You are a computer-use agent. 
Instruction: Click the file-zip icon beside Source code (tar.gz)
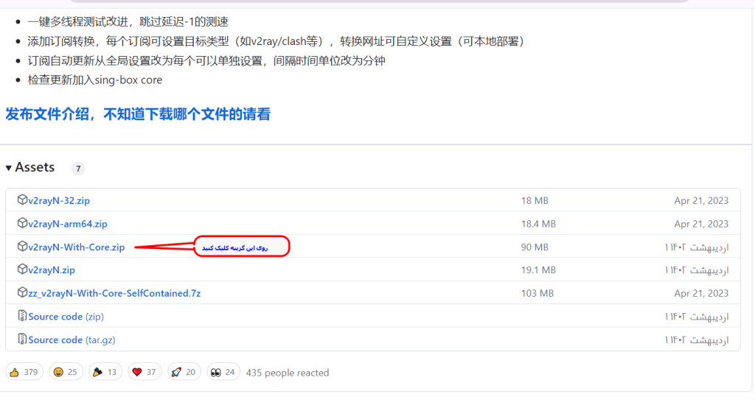22,340
